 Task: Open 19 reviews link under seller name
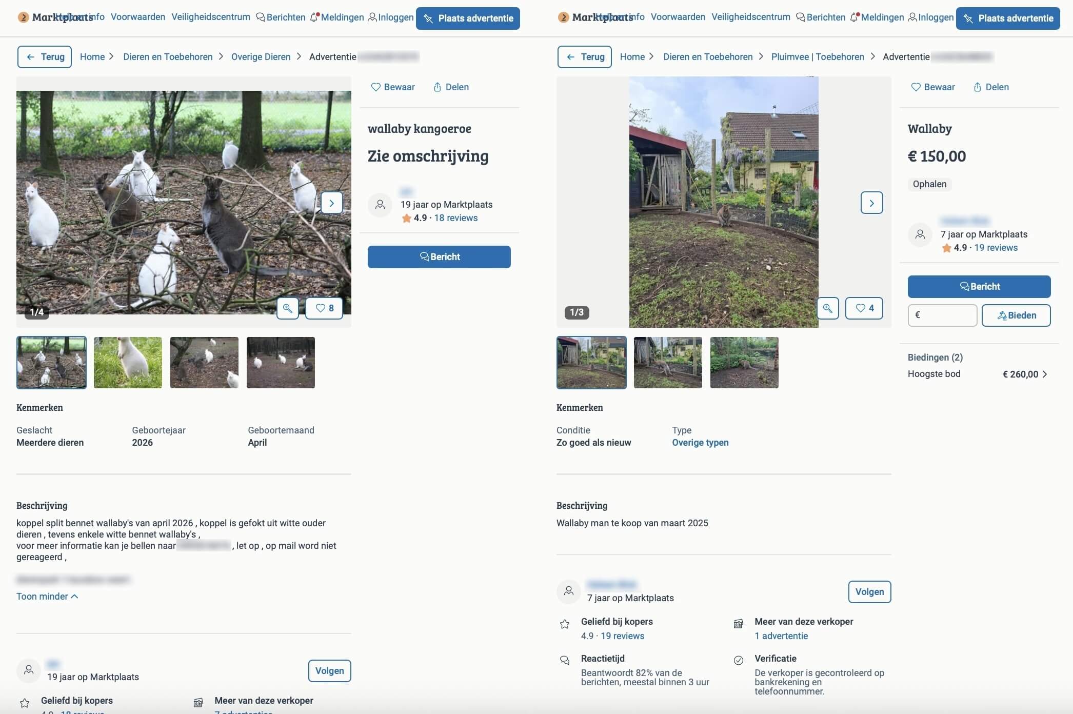pyautogui.click(x=996, y=248)
